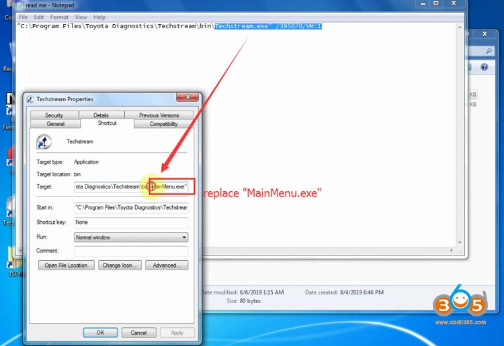Image resolution: width=504 pixels, height=346 pixels.
Task: Switch to the Previous Versions tab
Action: [x=159, y=115]
